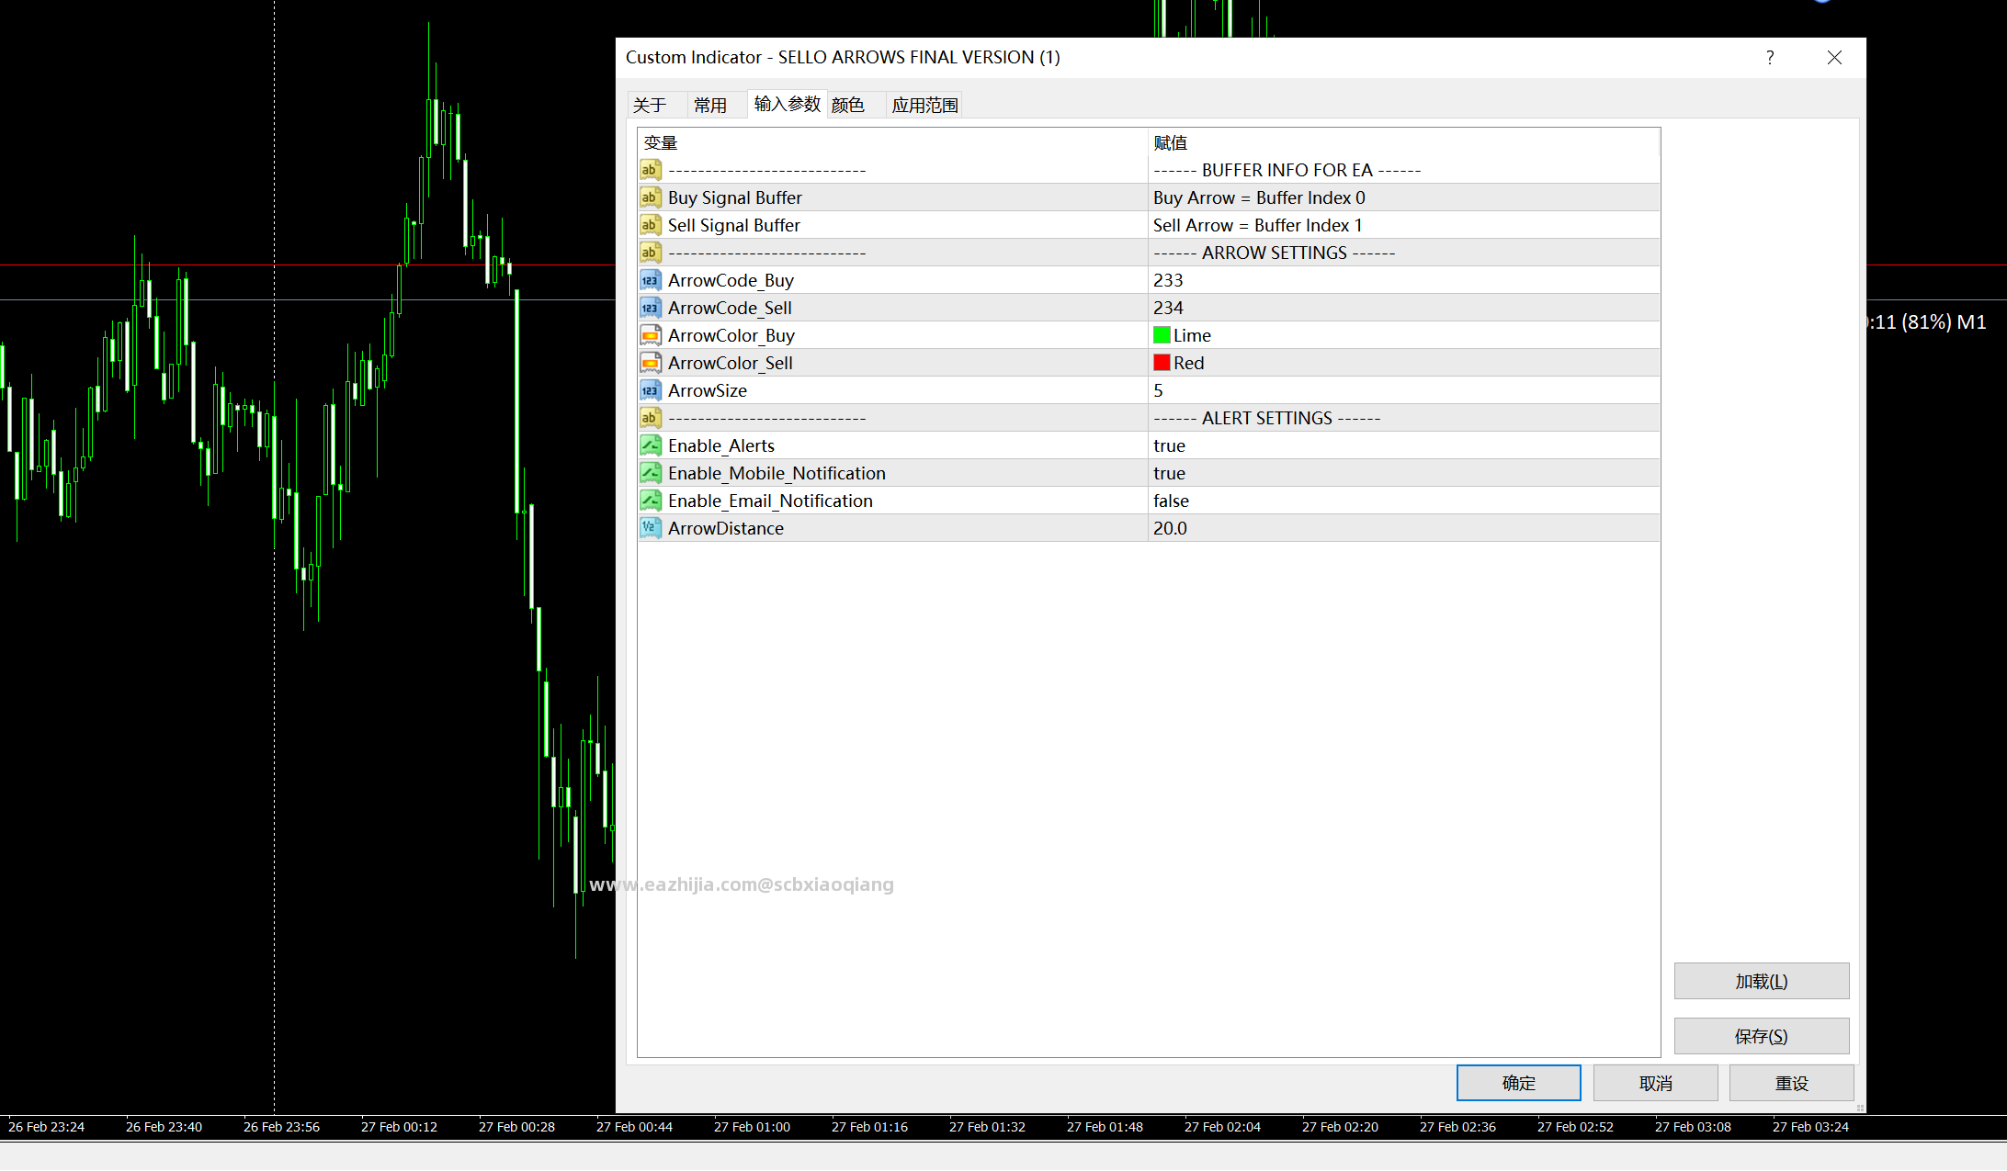Click the Lime color swatch for ArrowColor_Buy
This screenshot has width=2007, height=1171.
1162,335
